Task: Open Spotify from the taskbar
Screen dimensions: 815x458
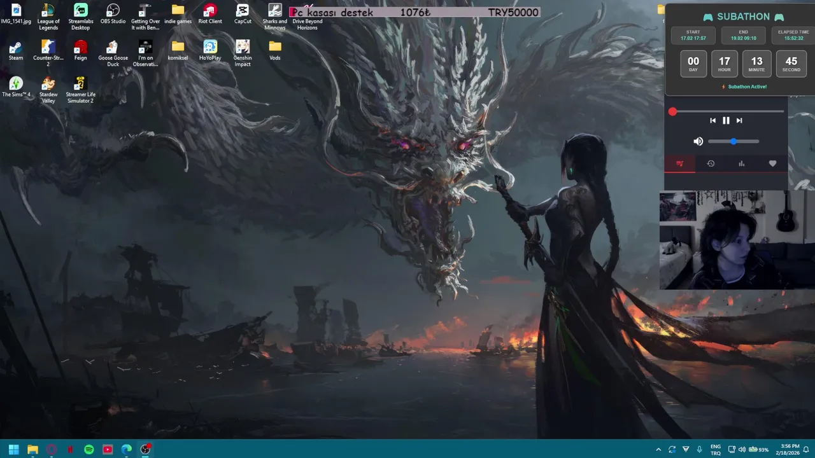Action: pos(89,449)
